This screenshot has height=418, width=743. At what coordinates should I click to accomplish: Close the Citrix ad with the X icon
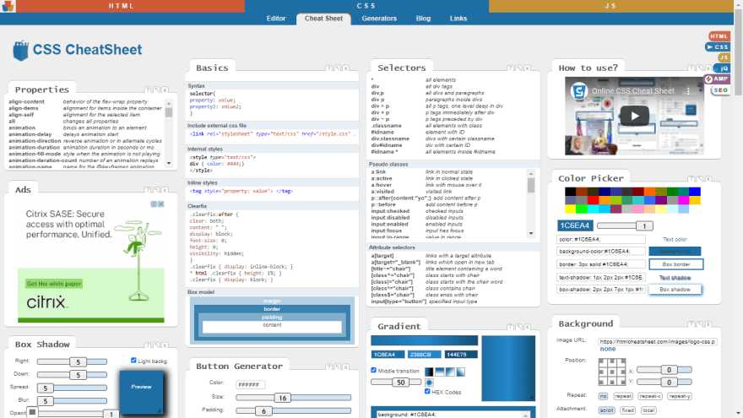pos(161,204)
